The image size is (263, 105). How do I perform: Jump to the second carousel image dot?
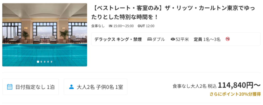coord(41,62)
